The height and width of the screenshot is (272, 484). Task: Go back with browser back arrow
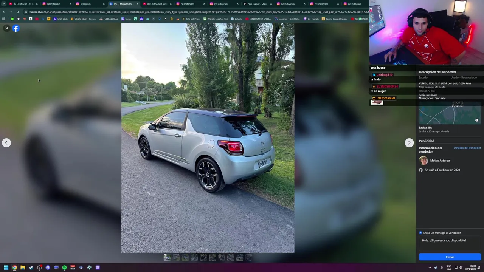point(4,12)
